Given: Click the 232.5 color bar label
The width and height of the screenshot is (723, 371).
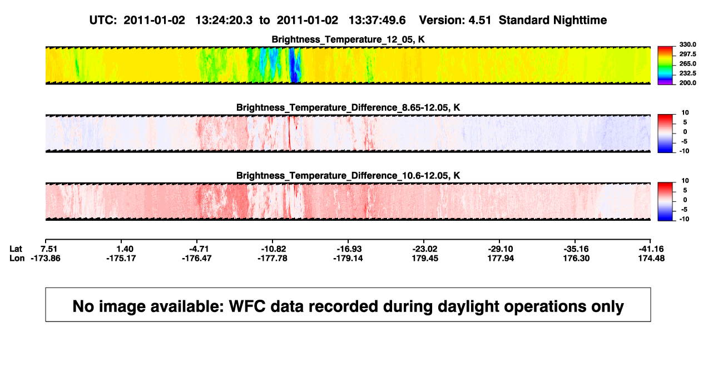Looking at the screenshot, I should click(x=689, y=73).
